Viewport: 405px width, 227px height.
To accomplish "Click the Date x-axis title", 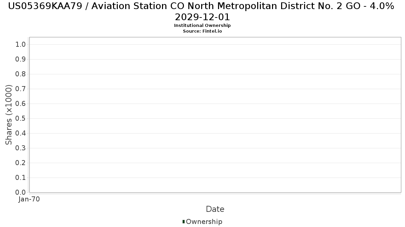I will 215,209.
